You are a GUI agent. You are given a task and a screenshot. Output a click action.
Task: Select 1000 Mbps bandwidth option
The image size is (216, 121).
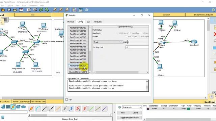pos(117,33)
